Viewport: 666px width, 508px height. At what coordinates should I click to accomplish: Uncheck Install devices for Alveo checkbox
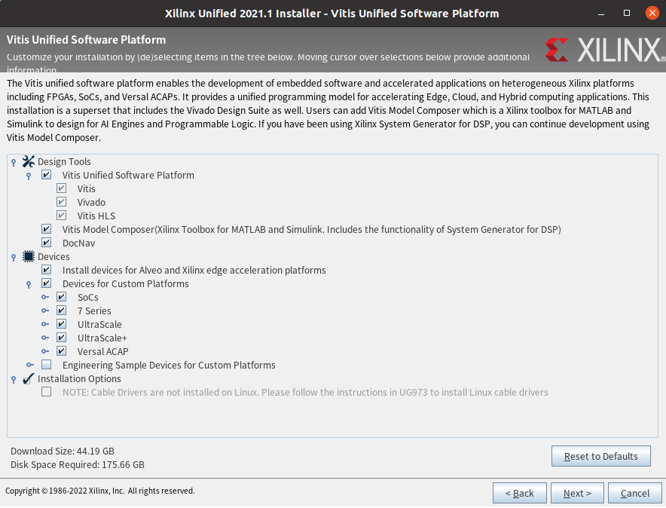(46, 270)
